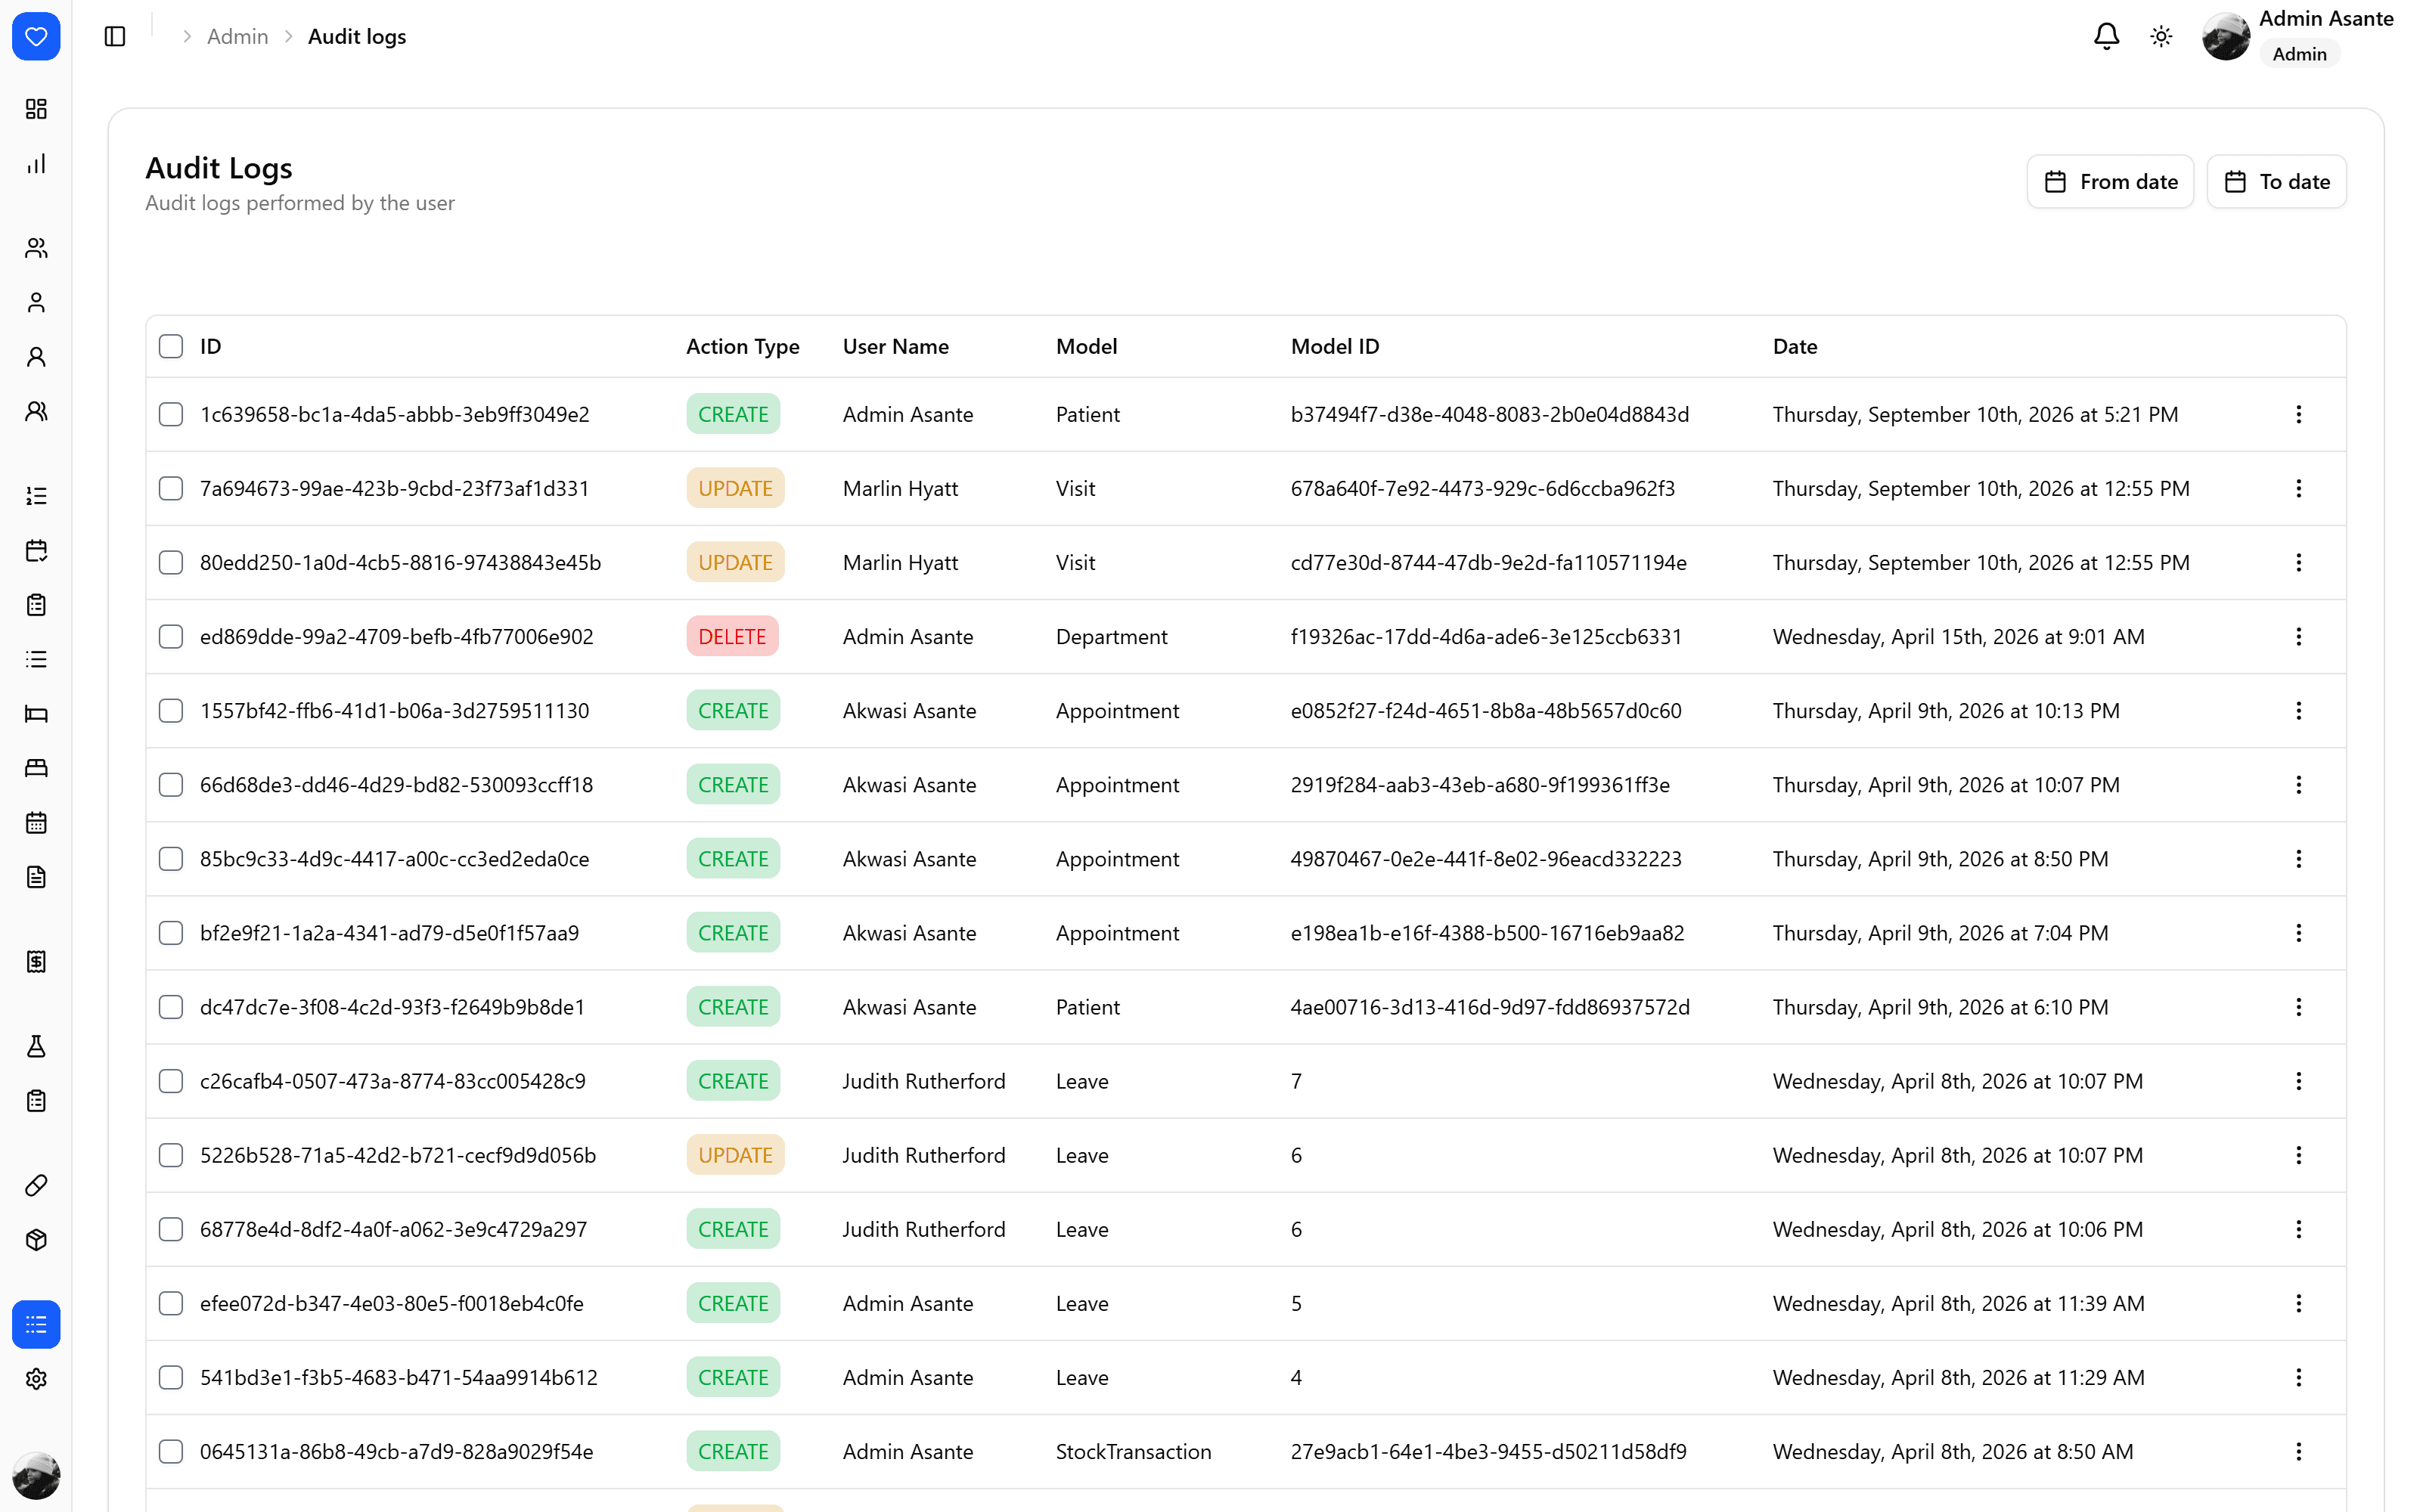Viewport: 2420px width, 1512px height.
Task: Select the row 80edd250-1a0d checkbox
Action: click(x=171, y=563)
